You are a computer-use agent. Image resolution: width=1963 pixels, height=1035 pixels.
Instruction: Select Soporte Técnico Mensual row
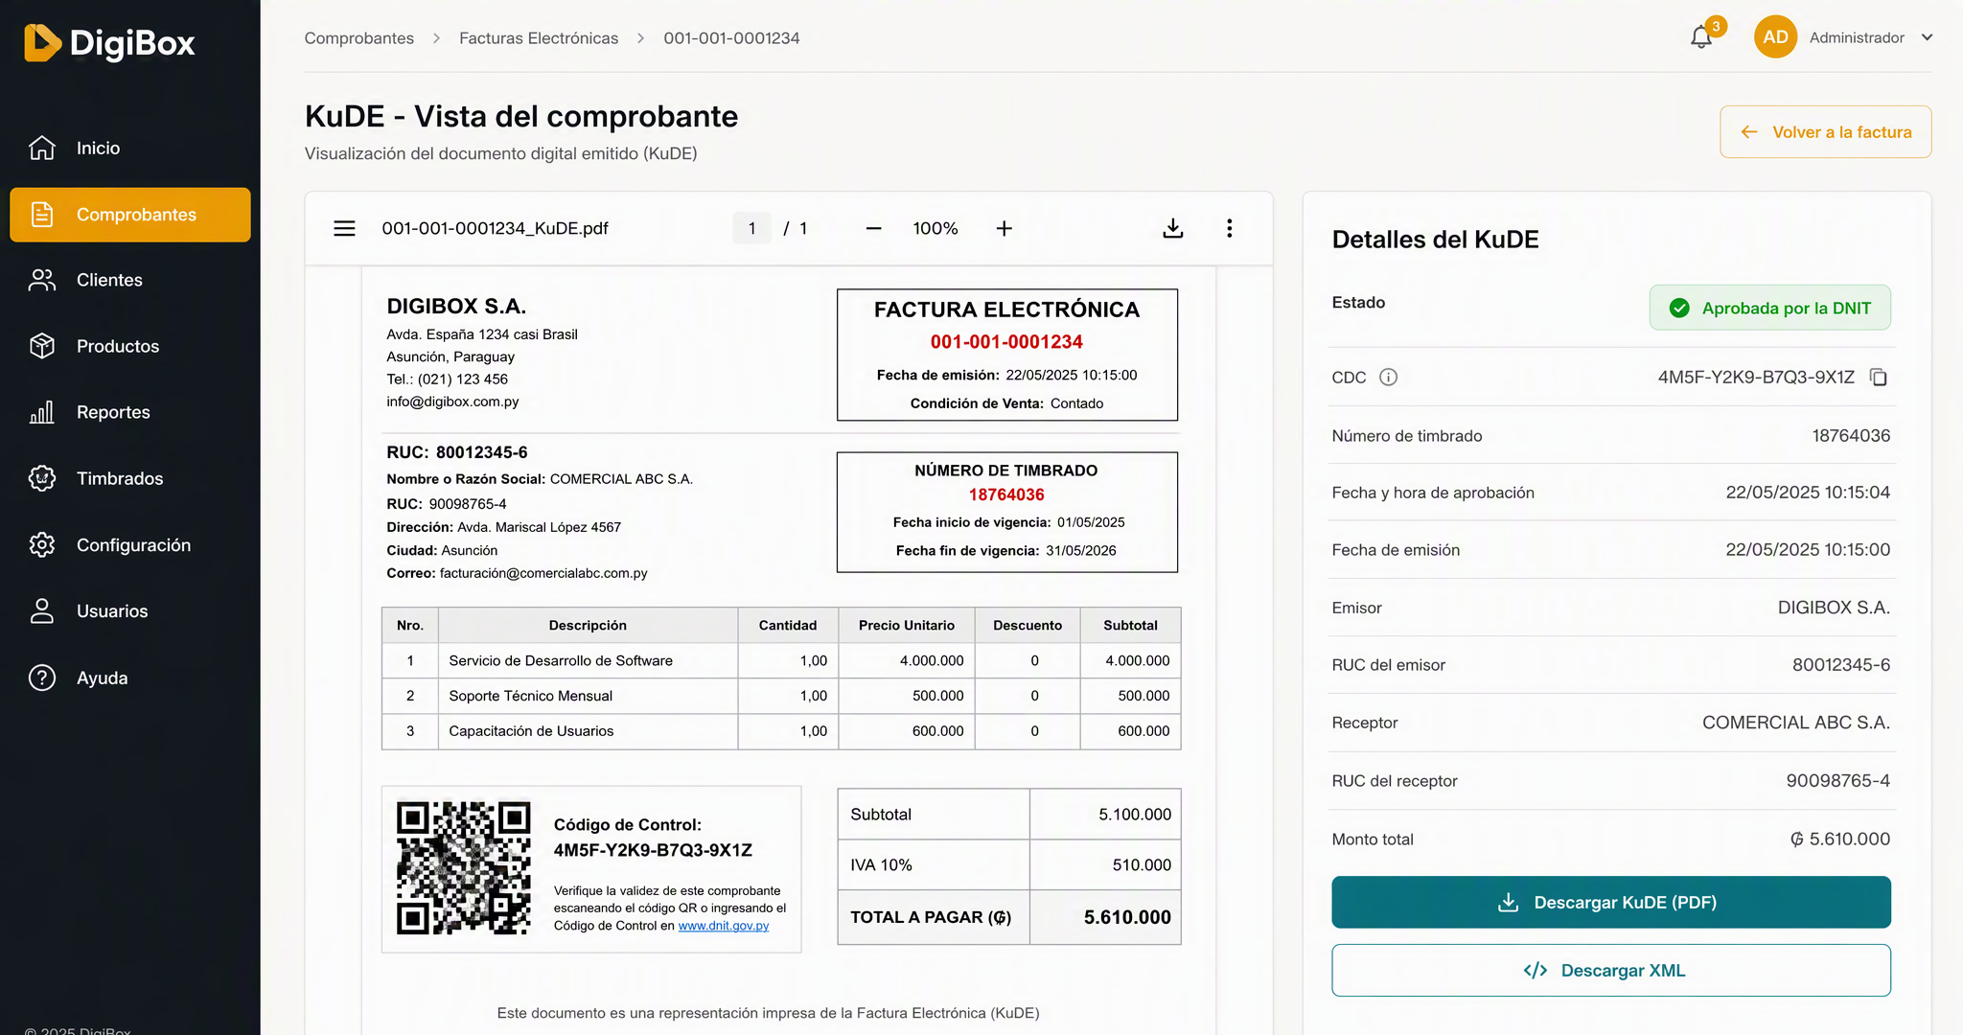[x=780, y=696]
